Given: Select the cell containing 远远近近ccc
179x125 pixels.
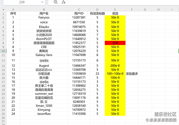Looking at the screenshot, I should (x=44, y=70).
